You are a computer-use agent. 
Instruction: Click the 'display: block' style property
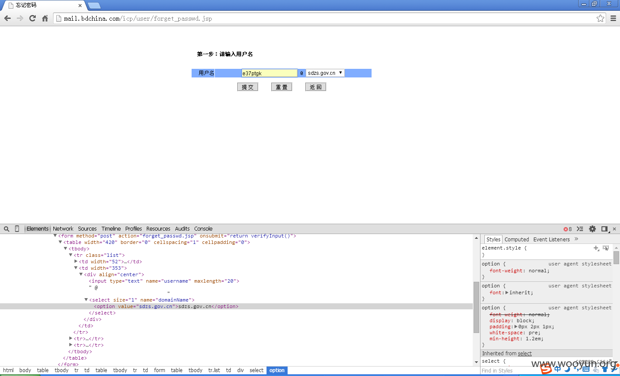point(512,321)
